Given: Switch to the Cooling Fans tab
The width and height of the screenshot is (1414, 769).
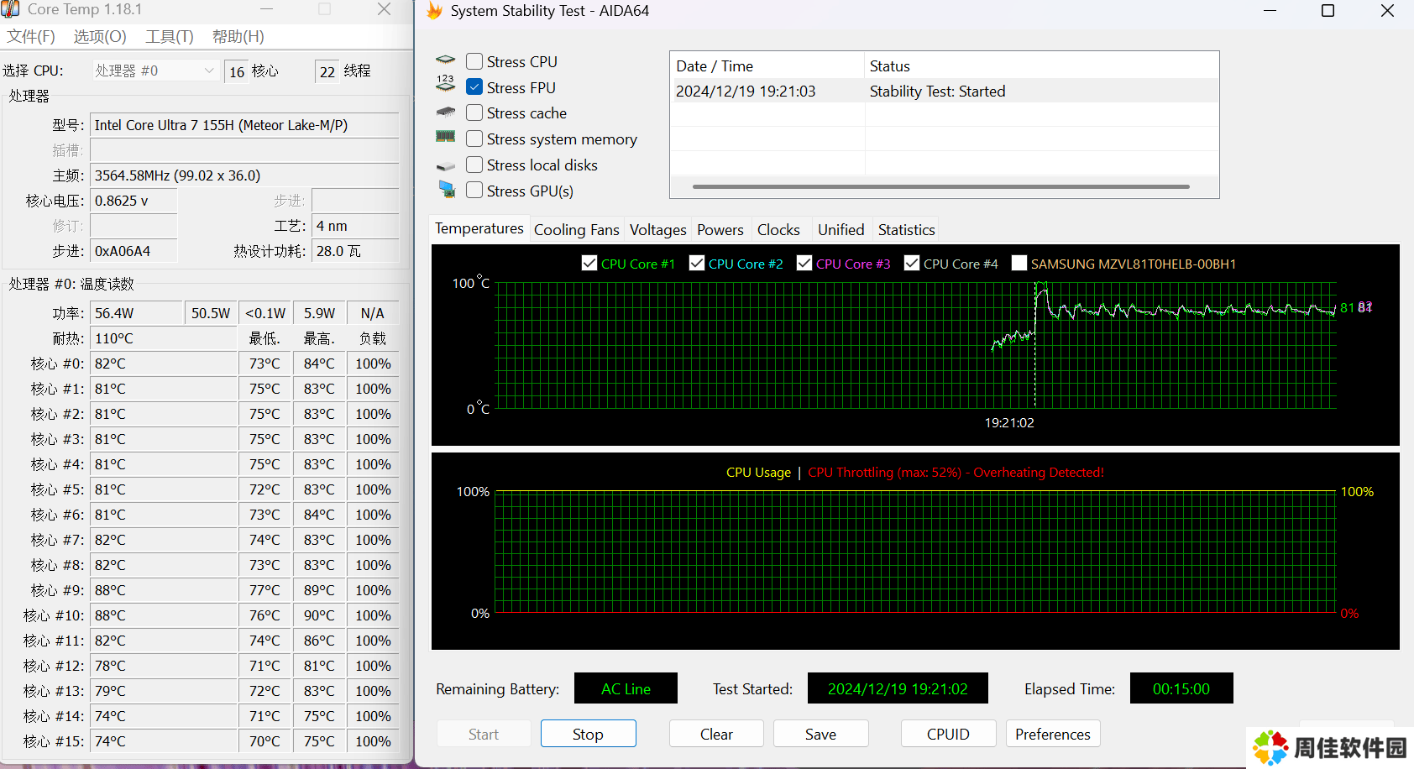Looking at the screenshot, I should point(576,229).
